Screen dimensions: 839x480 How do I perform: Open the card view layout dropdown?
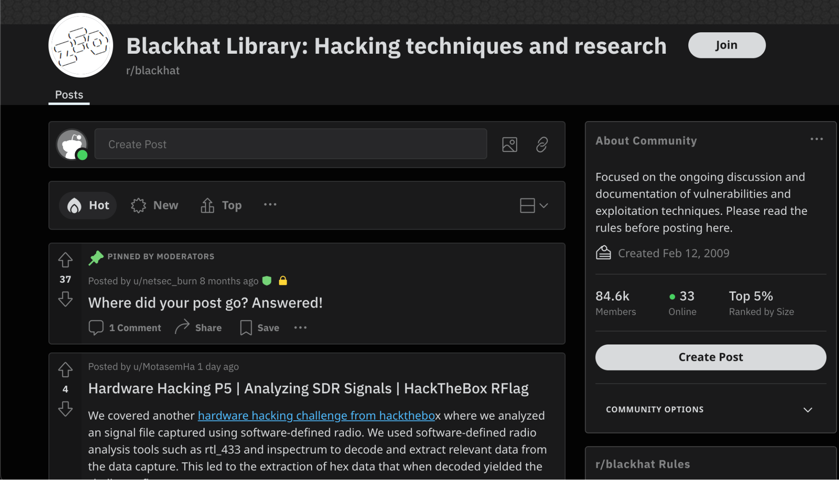[x=533, y=205]
